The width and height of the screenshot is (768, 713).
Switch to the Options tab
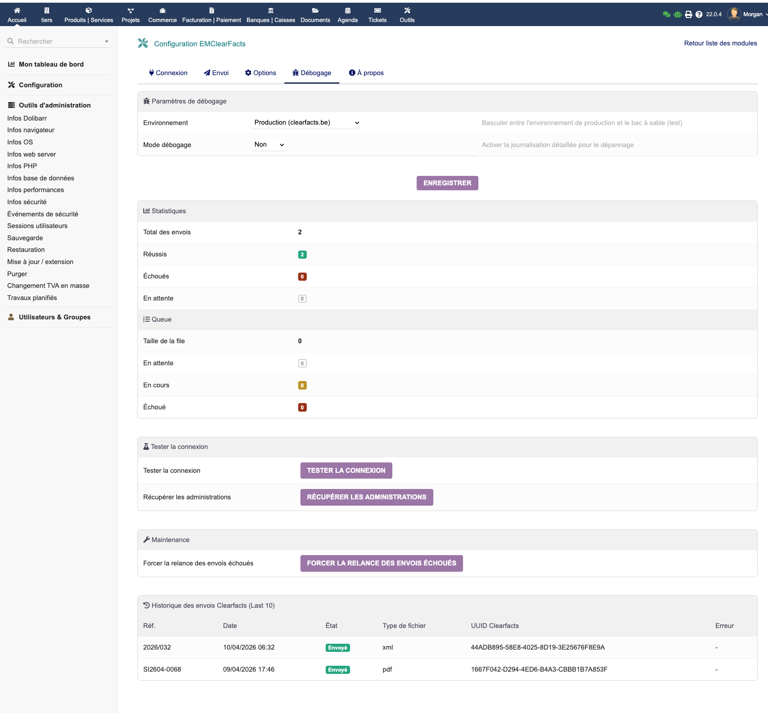pos(260,73)
